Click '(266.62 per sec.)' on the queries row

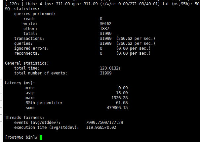(x=136, y=43)
